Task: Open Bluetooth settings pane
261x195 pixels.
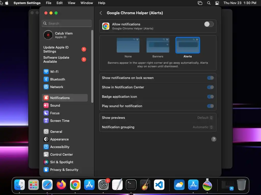Action: tap(64, 79)
